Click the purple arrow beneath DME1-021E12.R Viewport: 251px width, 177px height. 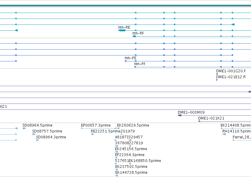click(217, 80)
